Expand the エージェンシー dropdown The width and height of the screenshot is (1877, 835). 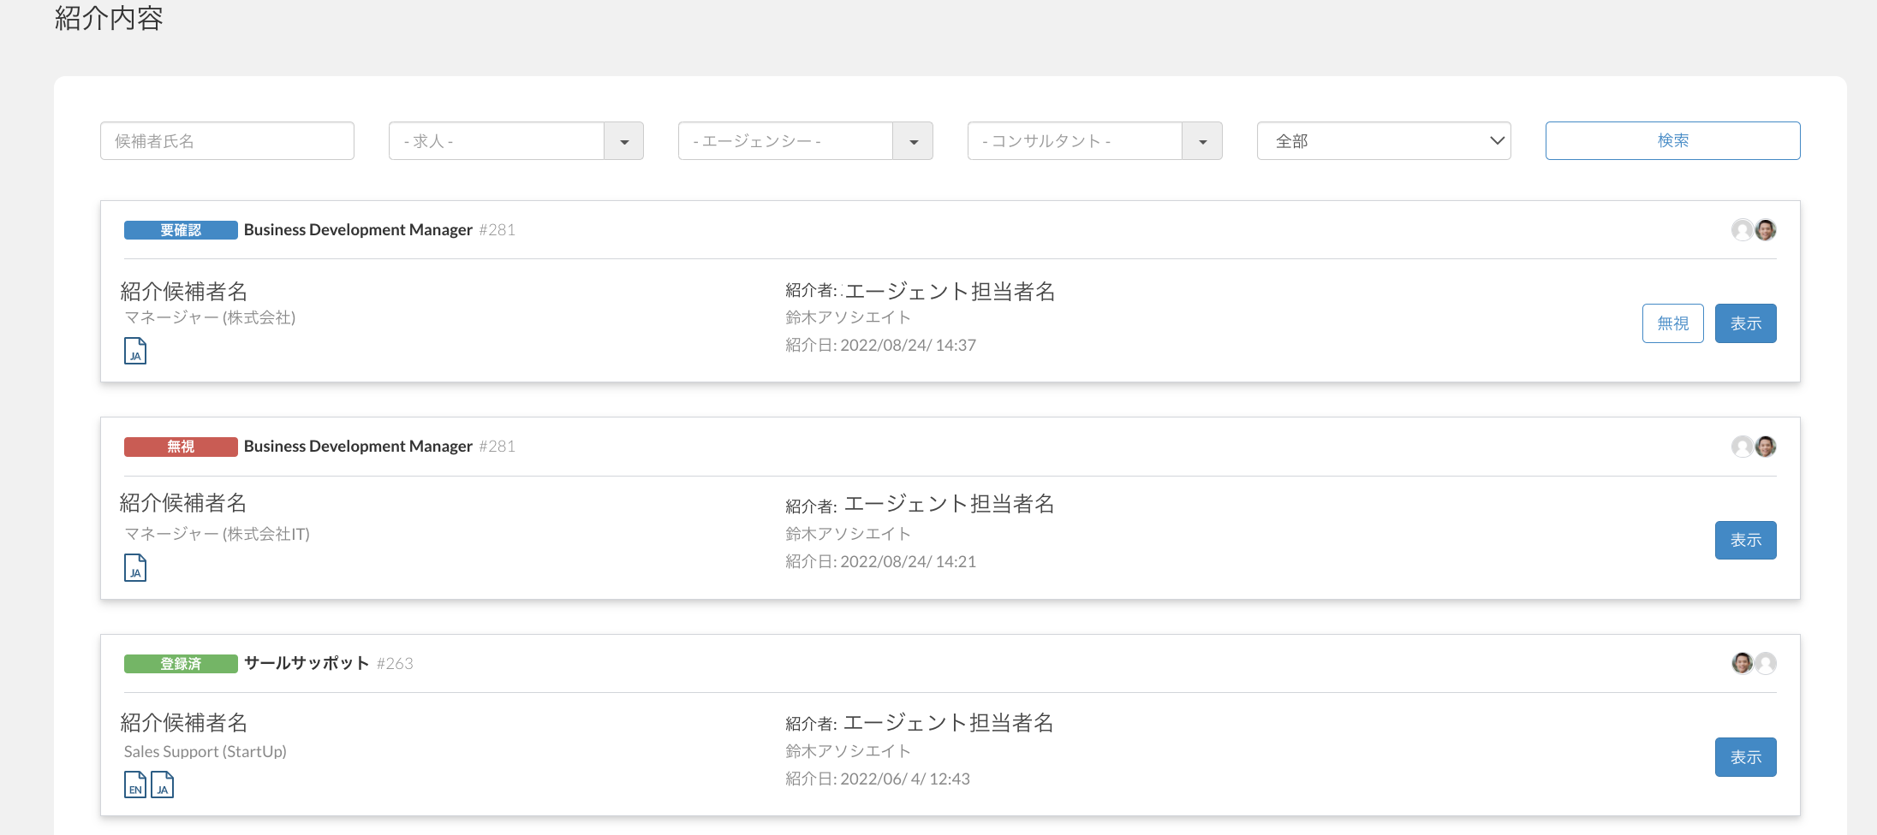[x=913, y=141]
